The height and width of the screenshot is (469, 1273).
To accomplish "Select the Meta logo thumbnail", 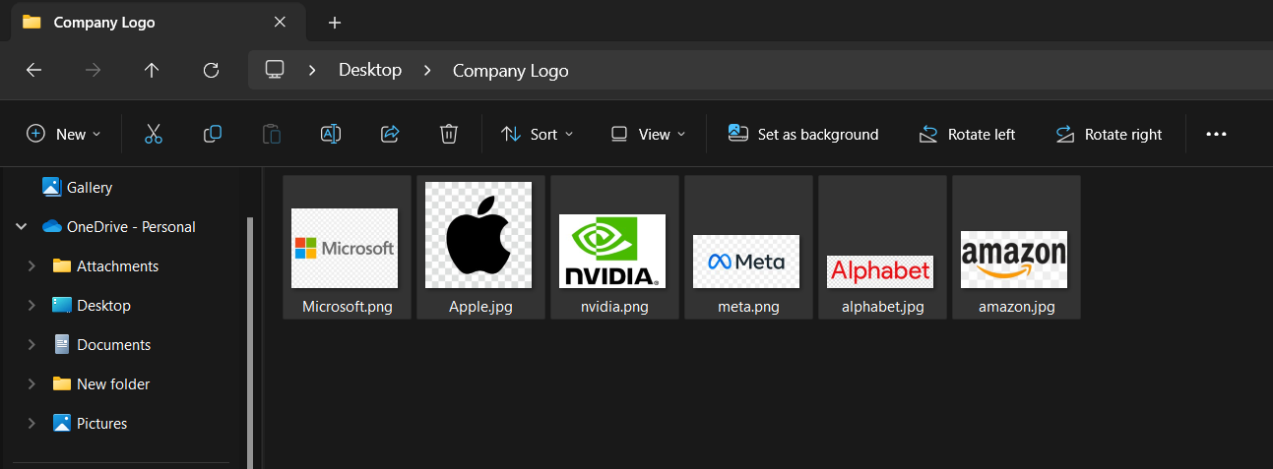I will click(746, 262).
